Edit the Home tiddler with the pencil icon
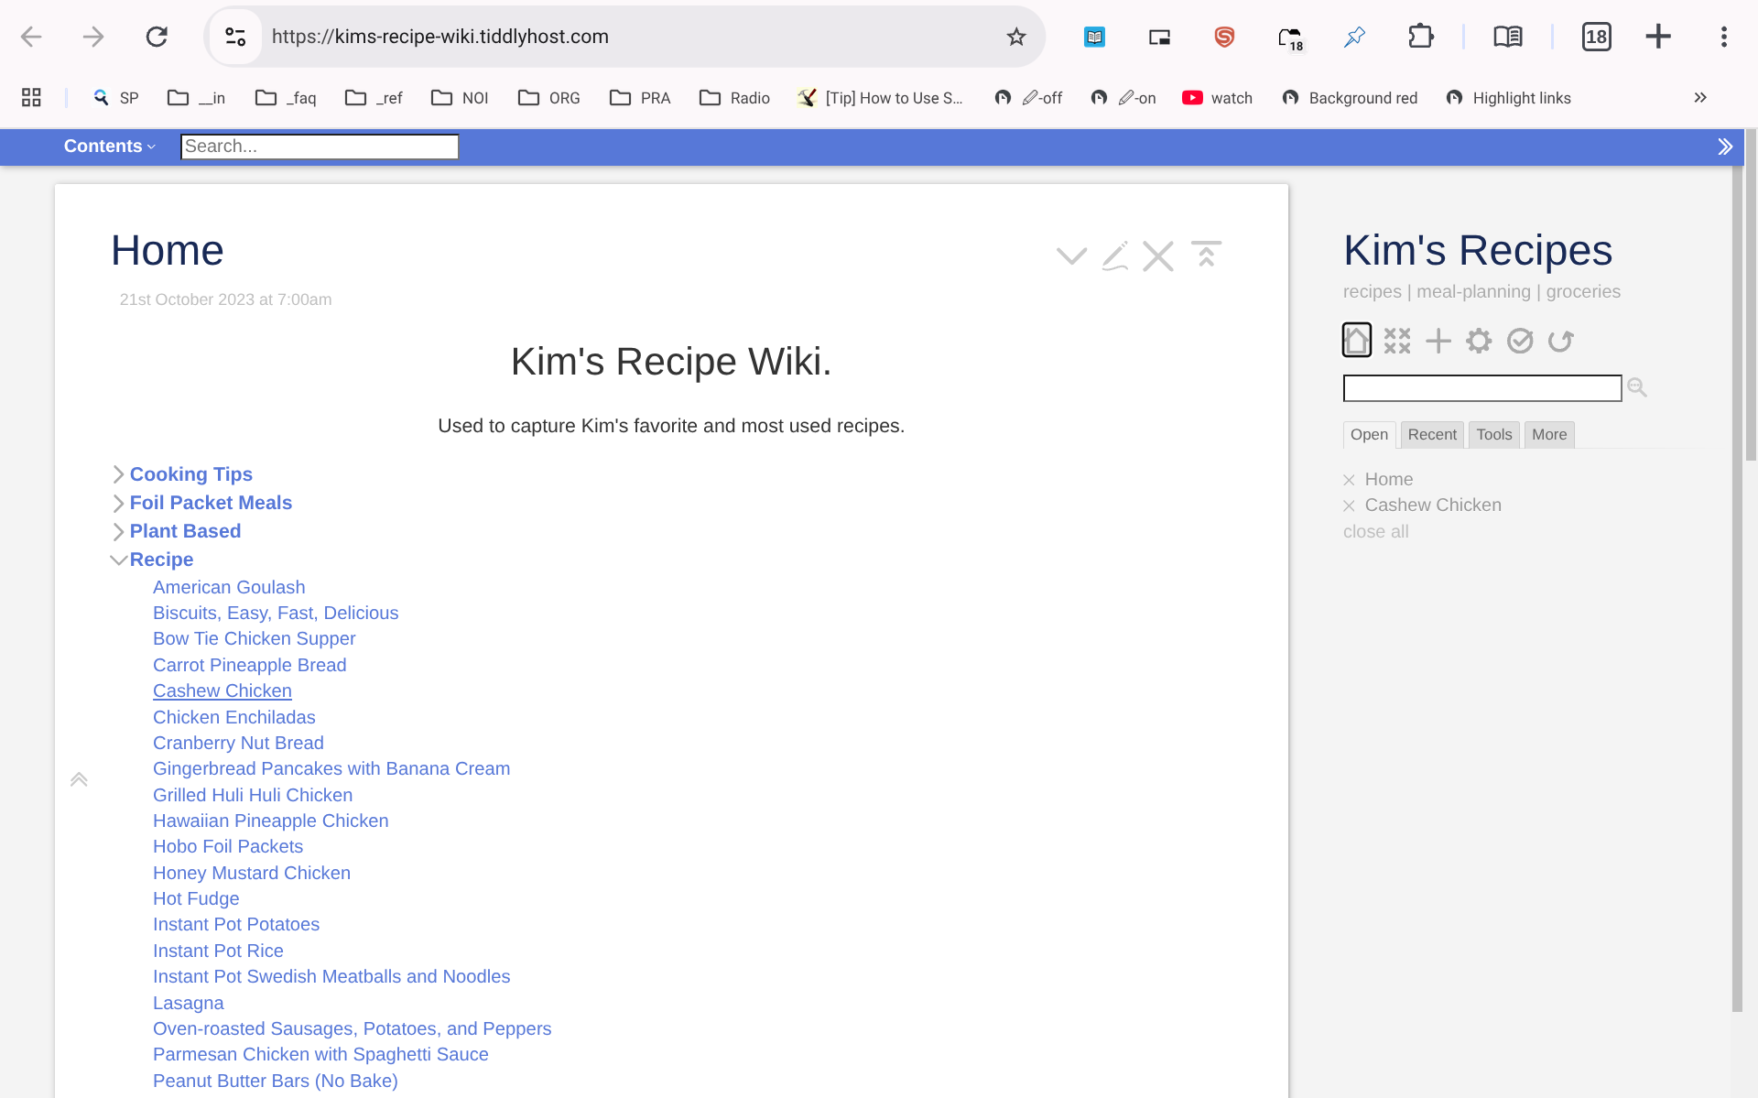The image size is (1758, 1098). click(x=1114, y=255)
